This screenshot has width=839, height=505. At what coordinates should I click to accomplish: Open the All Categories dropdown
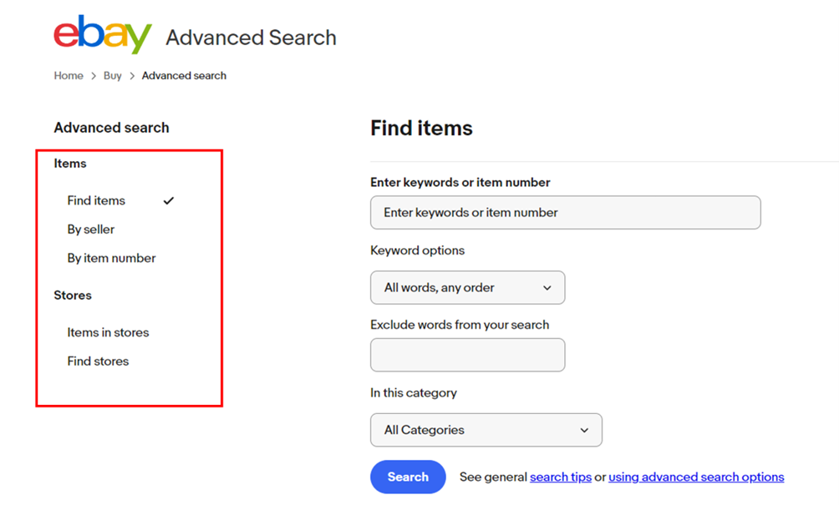[486, 430]
